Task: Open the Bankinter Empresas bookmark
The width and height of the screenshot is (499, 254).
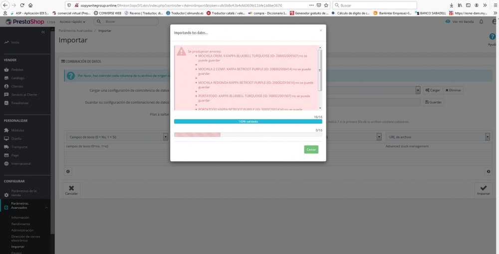Action: (392, 13)
